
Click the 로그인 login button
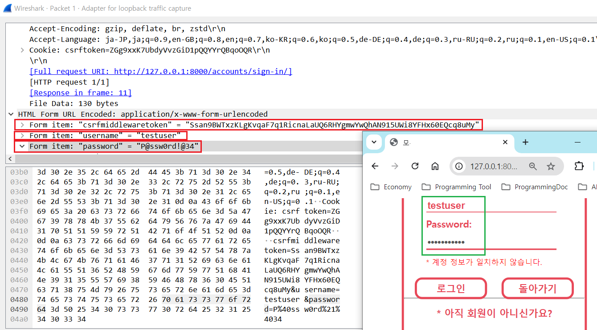[450, 289]
